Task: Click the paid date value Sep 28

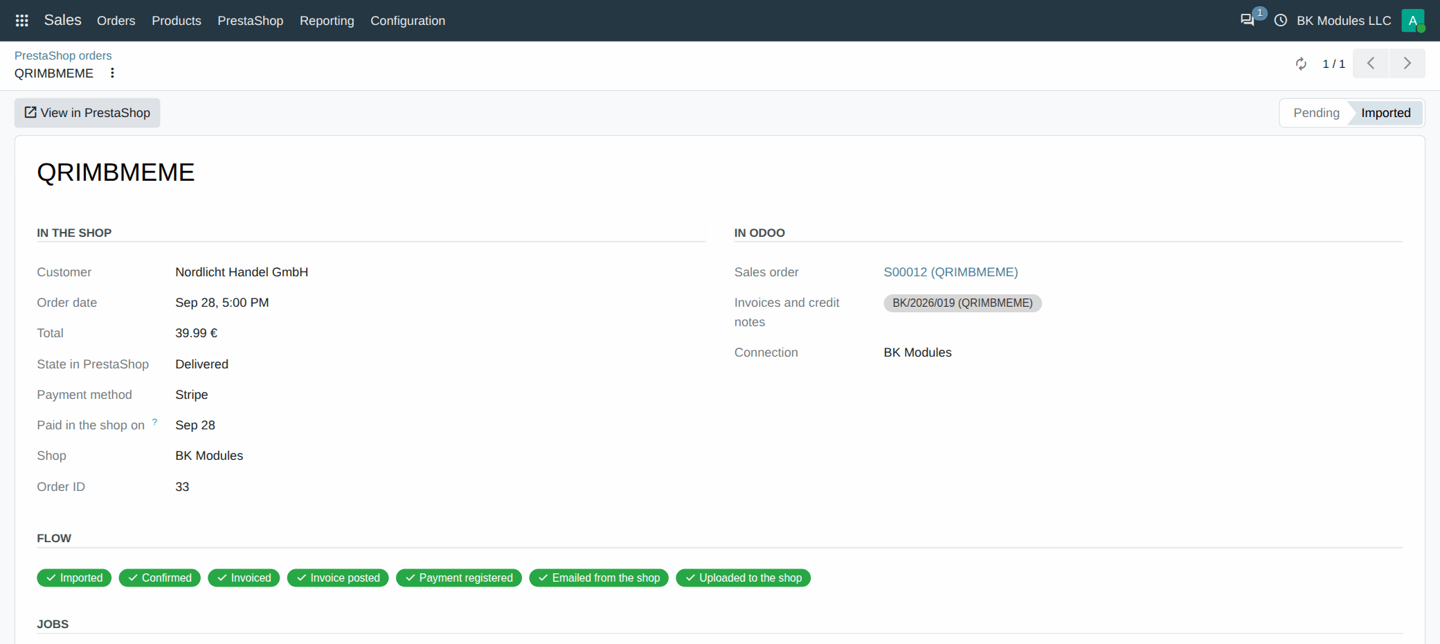Action: pyautogui.click(x=195, y=425)
